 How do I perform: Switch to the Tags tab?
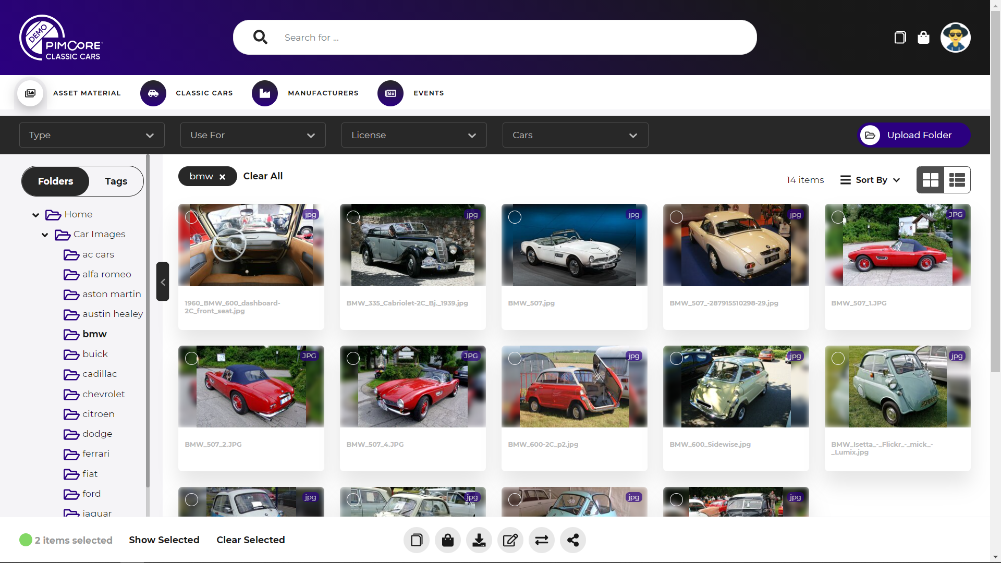(116, 181)
